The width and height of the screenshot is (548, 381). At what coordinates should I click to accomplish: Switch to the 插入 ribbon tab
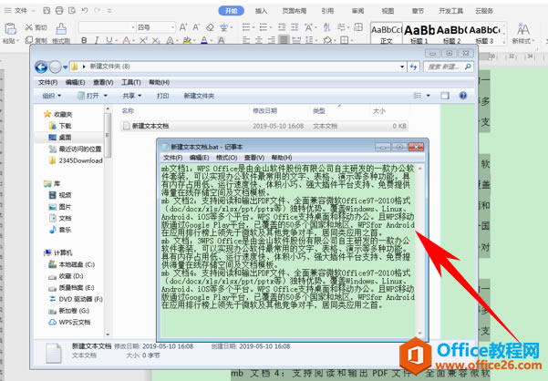tap(261, 11)
